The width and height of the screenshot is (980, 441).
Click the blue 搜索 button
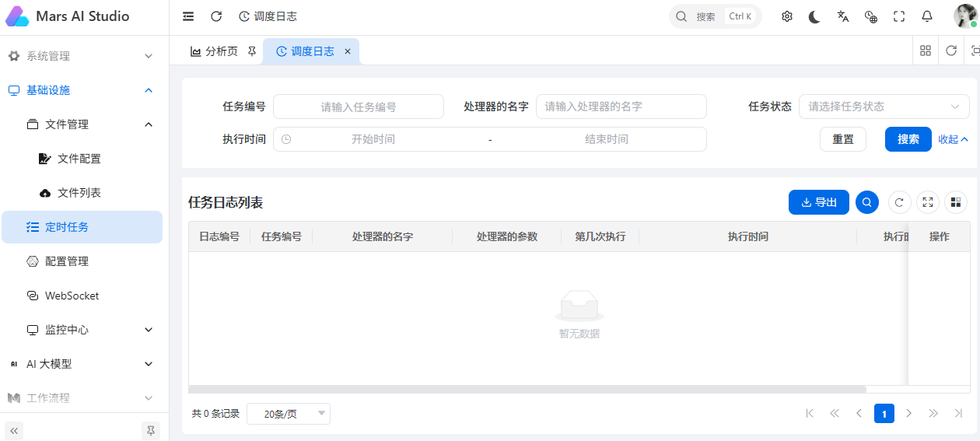coord(908,139)
